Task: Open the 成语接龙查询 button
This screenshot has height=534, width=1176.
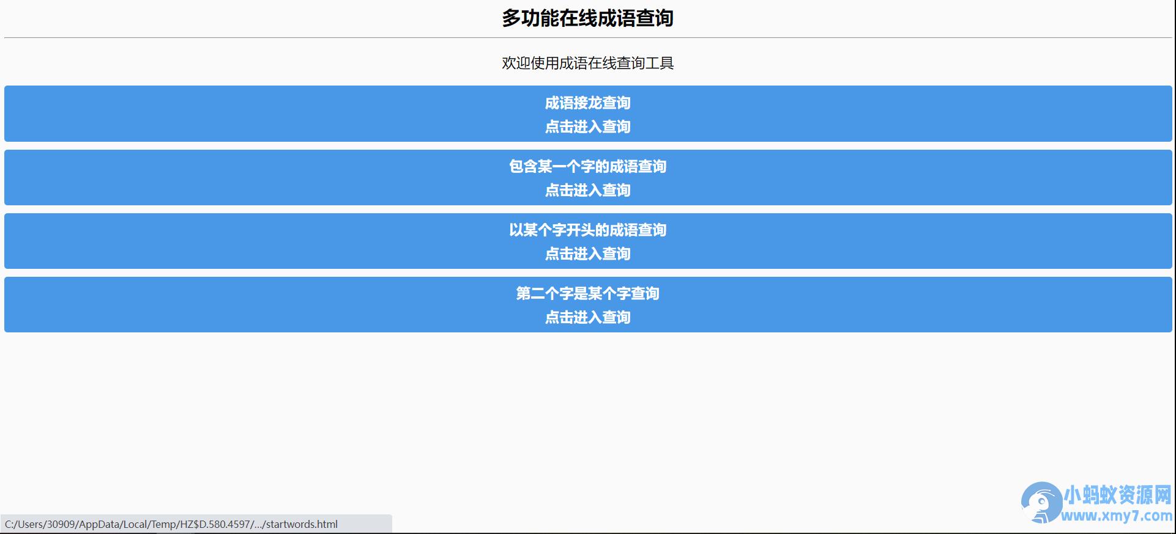Action: 588,114
